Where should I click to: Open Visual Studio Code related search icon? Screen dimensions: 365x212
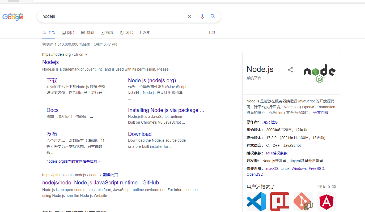point(256,202)
